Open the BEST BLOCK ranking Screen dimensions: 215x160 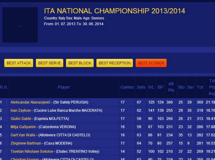point(80,63)
